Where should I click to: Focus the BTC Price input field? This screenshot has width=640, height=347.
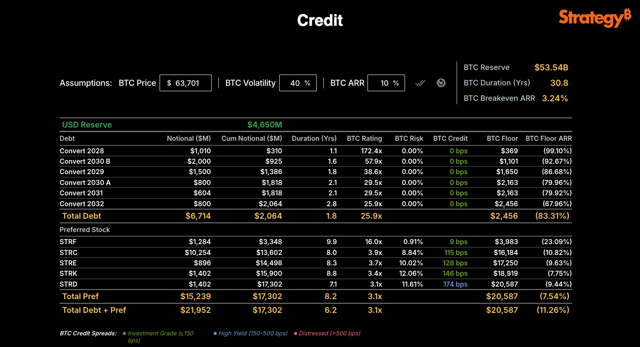click(185, 83)
